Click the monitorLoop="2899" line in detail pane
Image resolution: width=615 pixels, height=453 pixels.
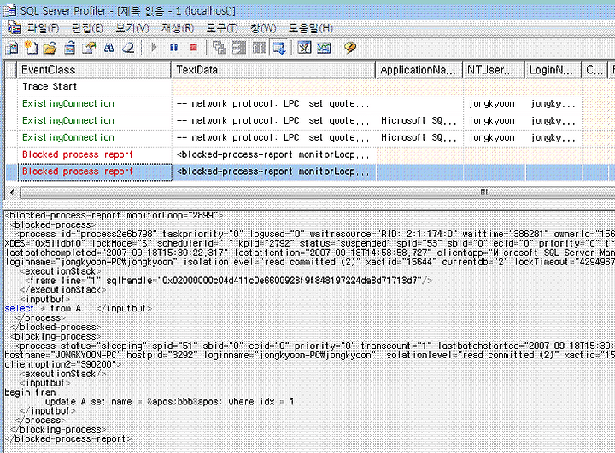(114, 215)
